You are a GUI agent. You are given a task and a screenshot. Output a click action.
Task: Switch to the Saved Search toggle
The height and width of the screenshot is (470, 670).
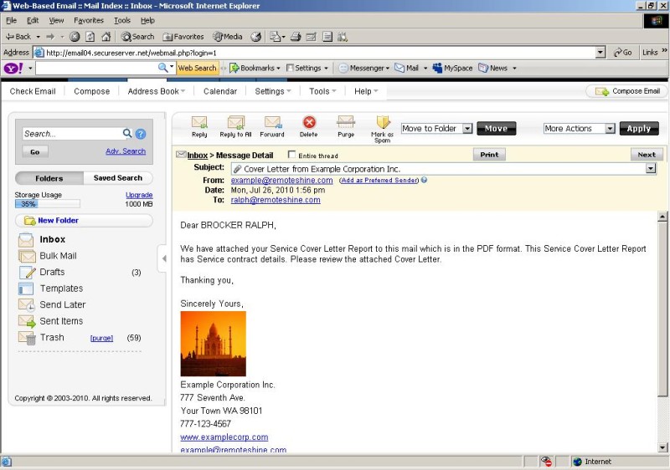pos(117,178)
